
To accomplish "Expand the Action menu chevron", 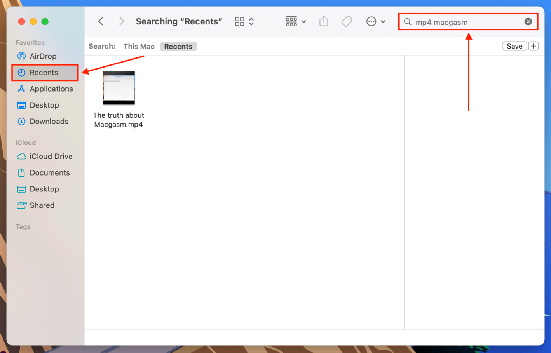I will click(383, 22).
